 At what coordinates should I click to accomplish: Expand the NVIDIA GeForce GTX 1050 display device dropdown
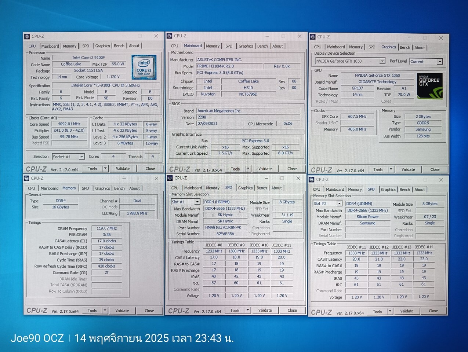382,61
